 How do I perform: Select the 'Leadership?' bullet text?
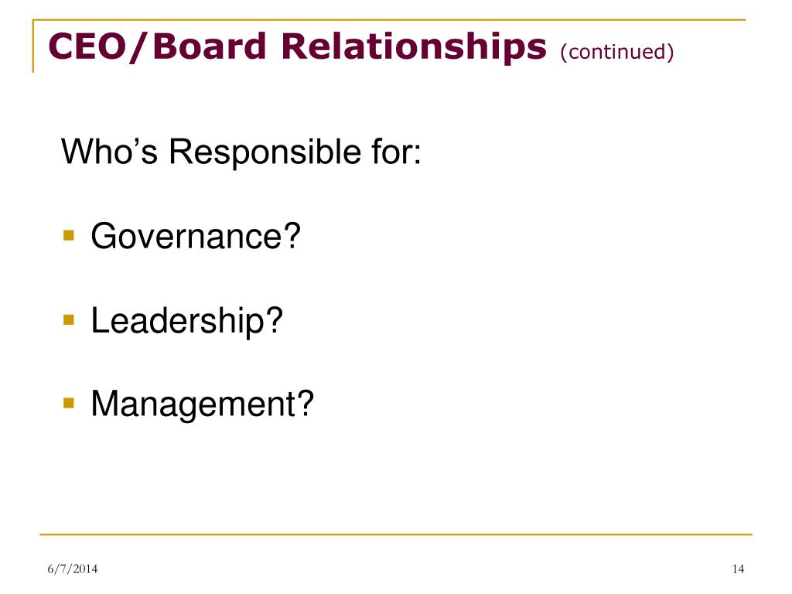[x=186, y=321]
